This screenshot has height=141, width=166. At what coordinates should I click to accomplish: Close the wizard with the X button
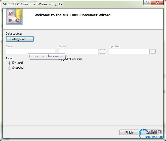[x=157, y=3]
